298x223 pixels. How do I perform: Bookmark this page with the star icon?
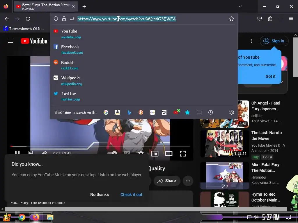(x=231, y=19)
